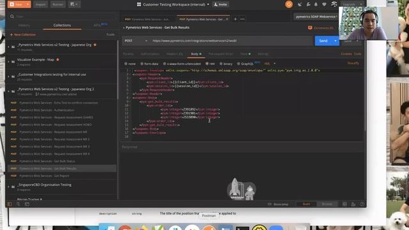Expand SingaporeCBD Organisation Testing collection

[8, 187]
